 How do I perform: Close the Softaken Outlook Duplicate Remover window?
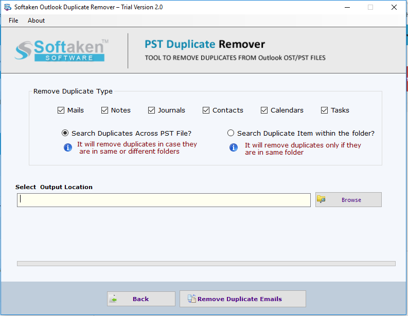394,7
